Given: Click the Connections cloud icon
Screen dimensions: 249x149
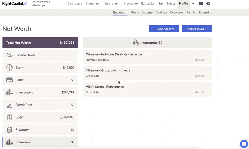Looking at the screenshot, I should (x=10, y=55).
